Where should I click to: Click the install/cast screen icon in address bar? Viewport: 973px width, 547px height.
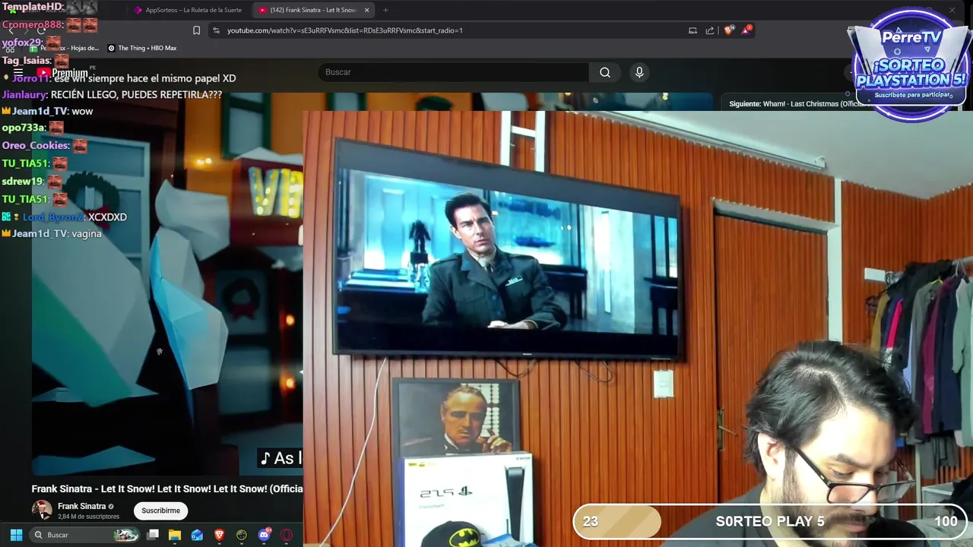[x=693, y=30]
